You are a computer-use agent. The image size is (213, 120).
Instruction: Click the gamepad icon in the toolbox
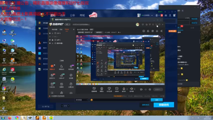(71, 93)
